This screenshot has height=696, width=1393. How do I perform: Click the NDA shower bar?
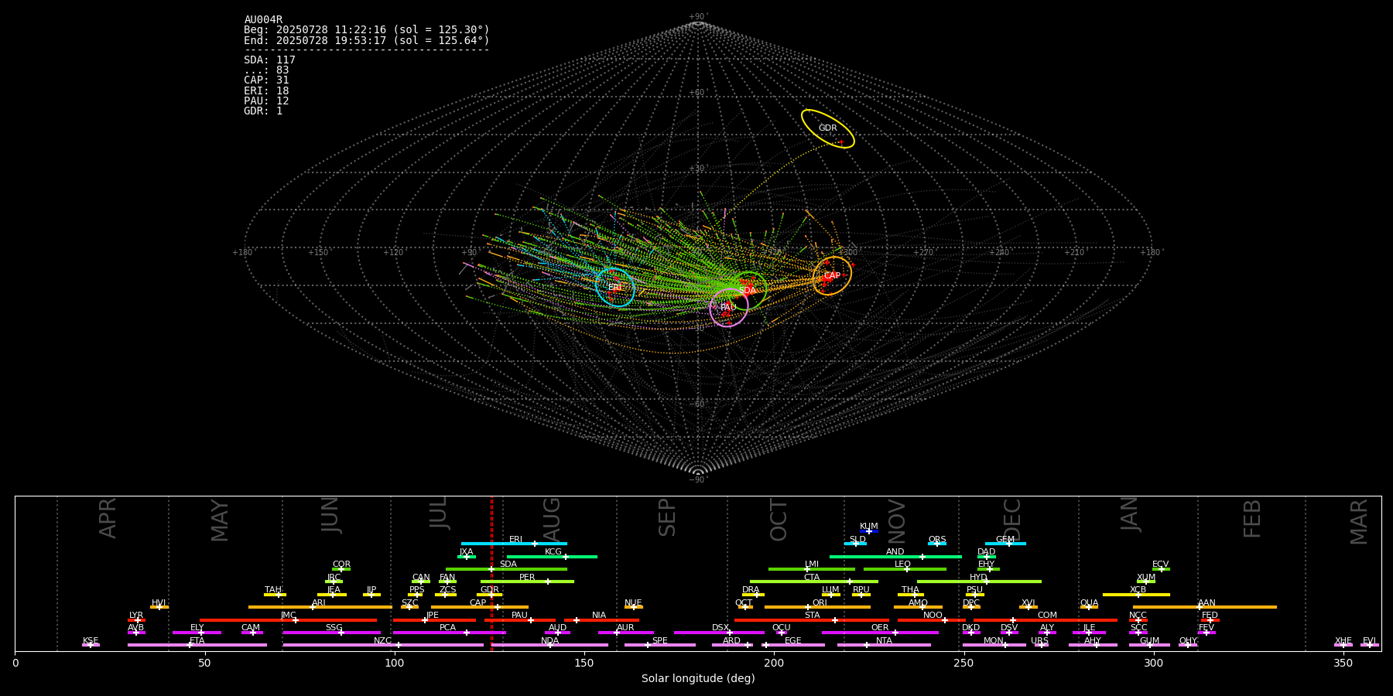pyautogui.click(x=550, y=645)
